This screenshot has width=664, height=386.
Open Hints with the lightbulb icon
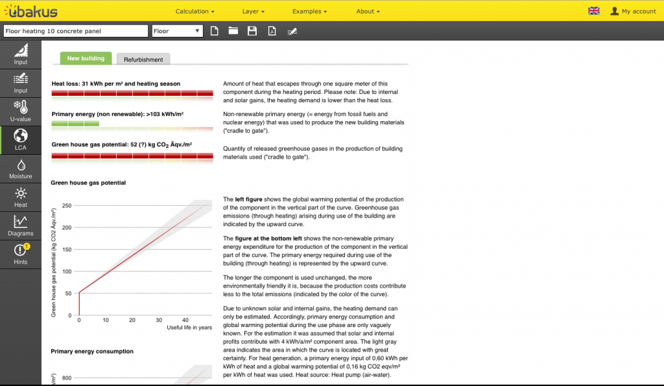tap(21, 255)
